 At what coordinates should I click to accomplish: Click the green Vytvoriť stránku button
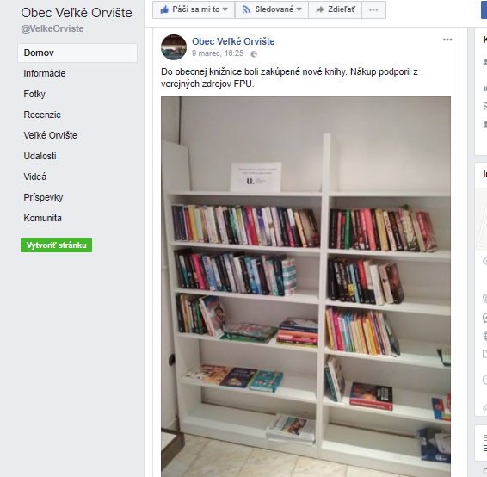pos(56,245)
